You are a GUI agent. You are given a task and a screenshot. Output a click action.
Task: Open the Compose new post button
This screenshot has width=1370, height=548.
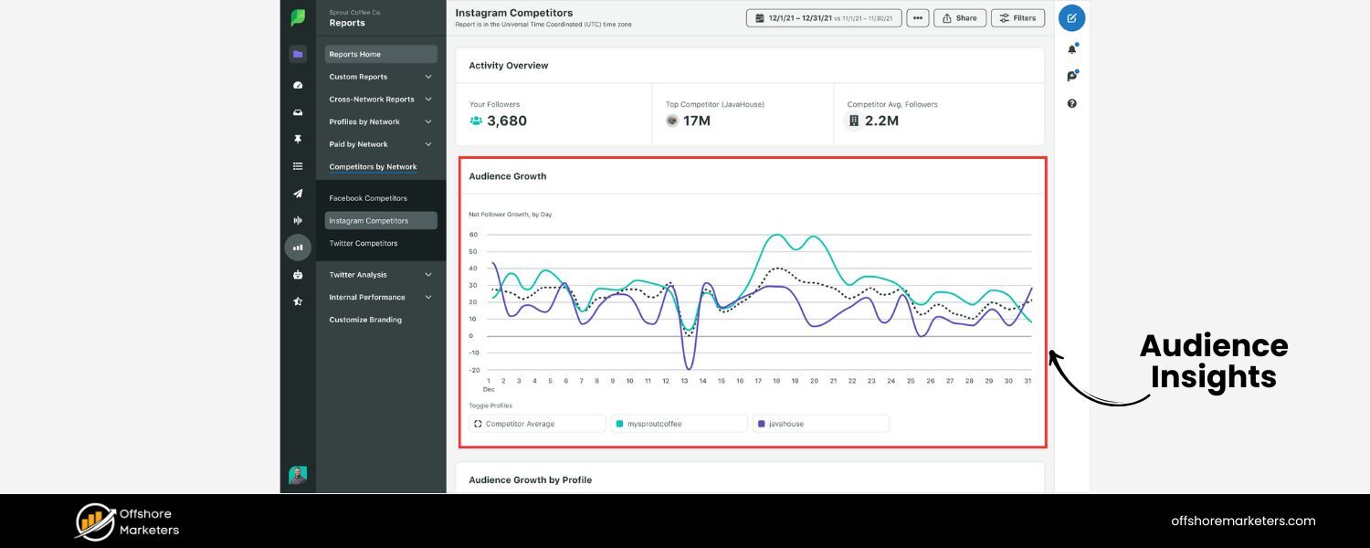[x=1071, y=18]
